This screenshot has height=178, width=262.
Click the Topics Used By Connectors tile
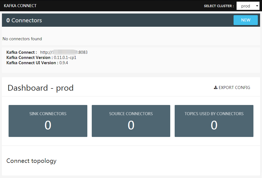(x=214, y=121)
